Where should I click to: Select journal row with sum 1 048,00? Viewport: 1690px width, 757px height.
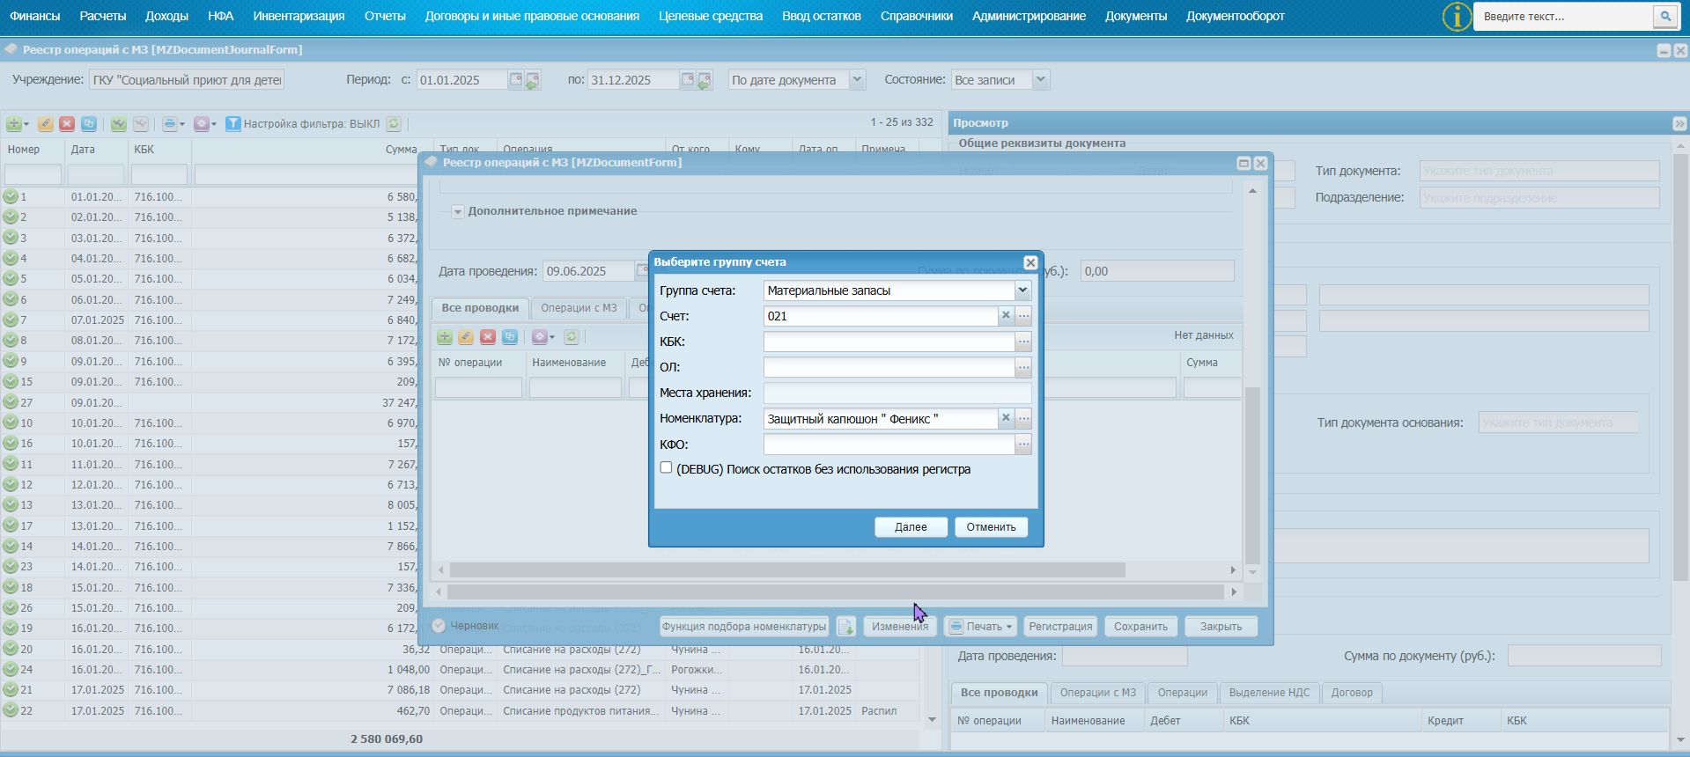coord(458,670)
